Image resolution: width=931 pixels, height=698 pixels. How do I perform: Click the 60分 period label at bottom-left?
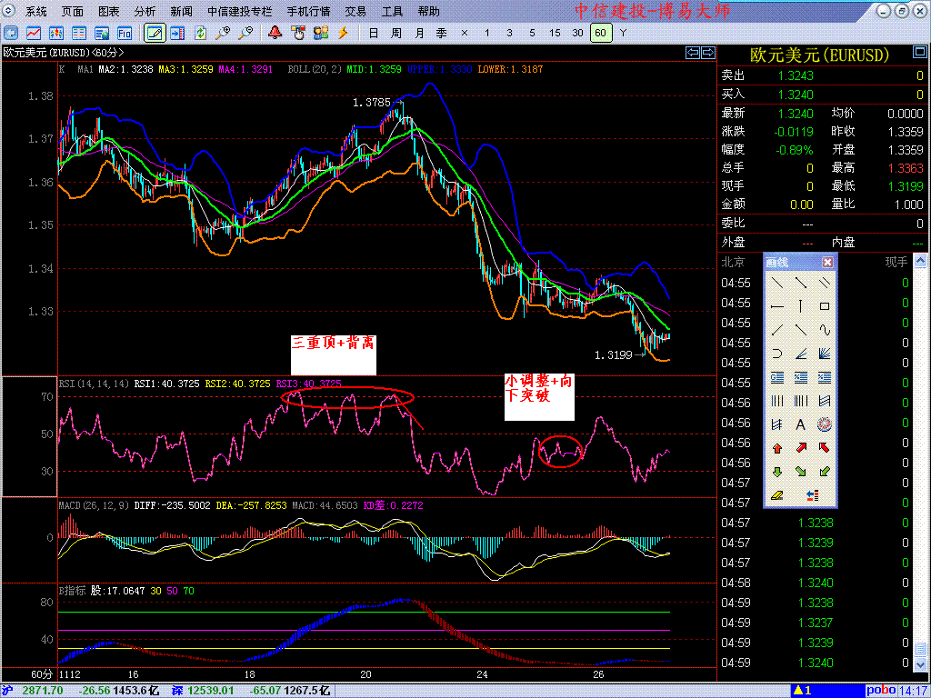click(x=42, y=675)
